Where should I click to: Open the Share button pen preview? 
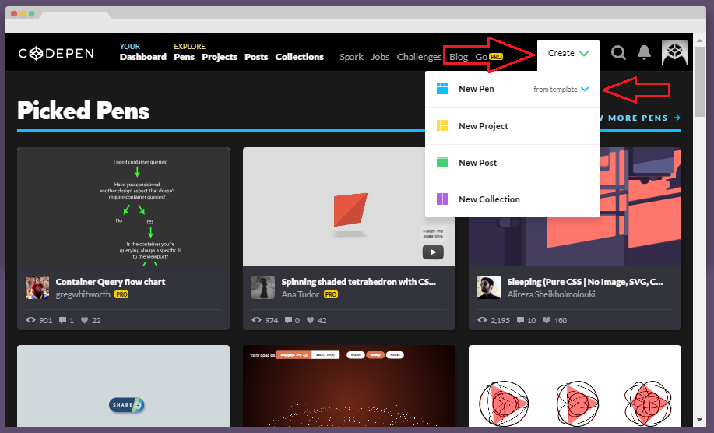point(123,385)
